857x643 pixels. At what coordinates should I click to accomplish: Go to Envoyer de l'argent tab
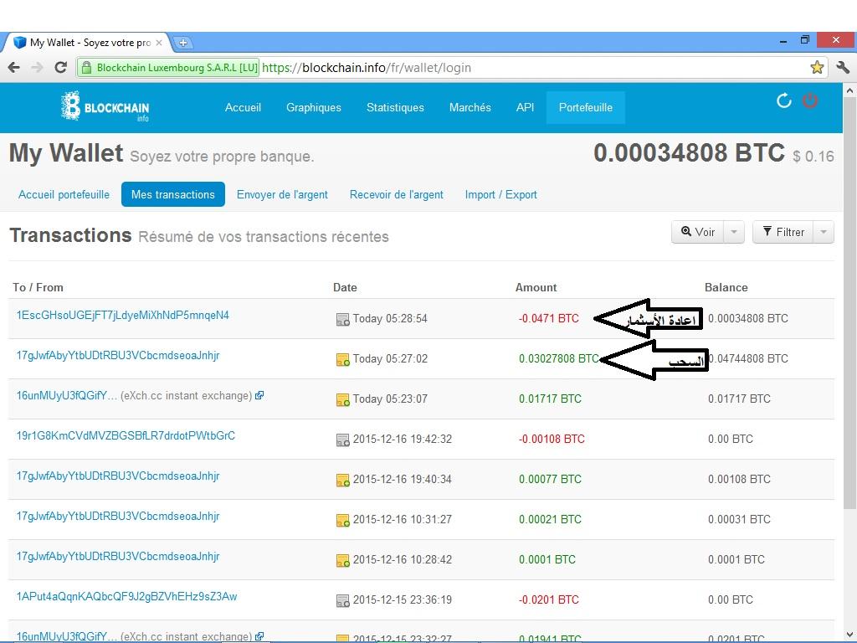click(x=282, y=194)
